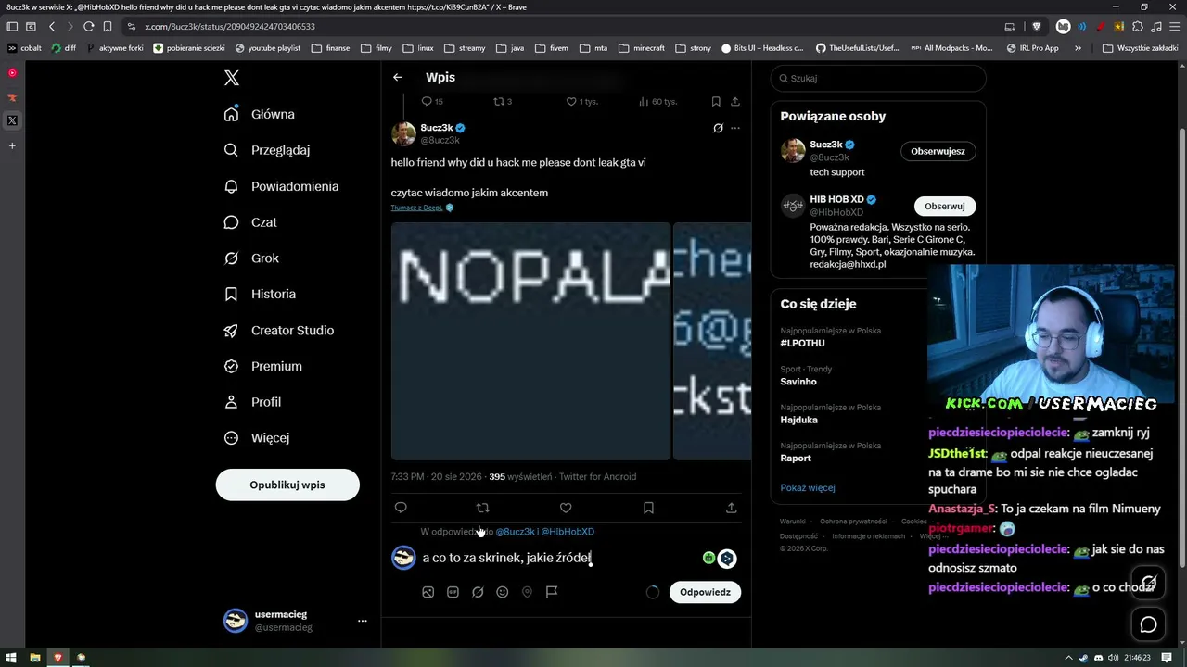Viewport: 1187px width, 667px height.
Task: Follow HIB HOB XD with Obserwuj
Action: point(945,206)
